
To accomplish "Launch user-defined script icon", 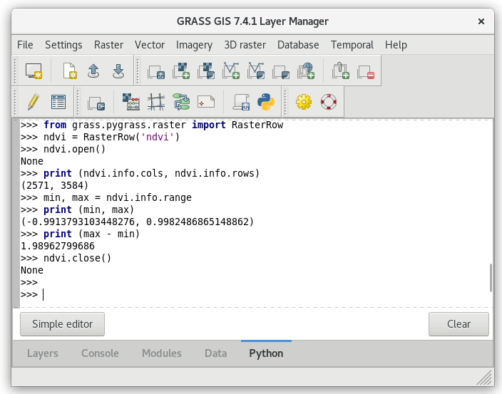I will (241, 102).
